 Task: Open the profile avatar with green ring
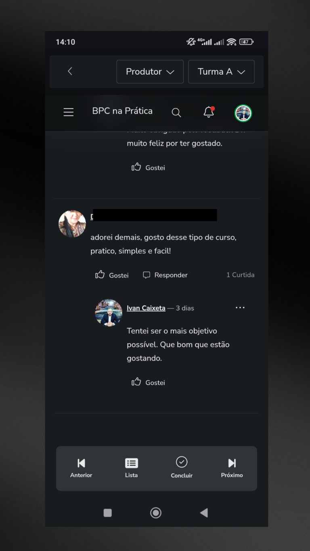243,113
